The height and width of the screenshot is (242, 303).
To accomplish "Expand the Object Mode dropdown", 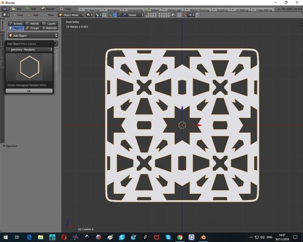I will point(71,15).
